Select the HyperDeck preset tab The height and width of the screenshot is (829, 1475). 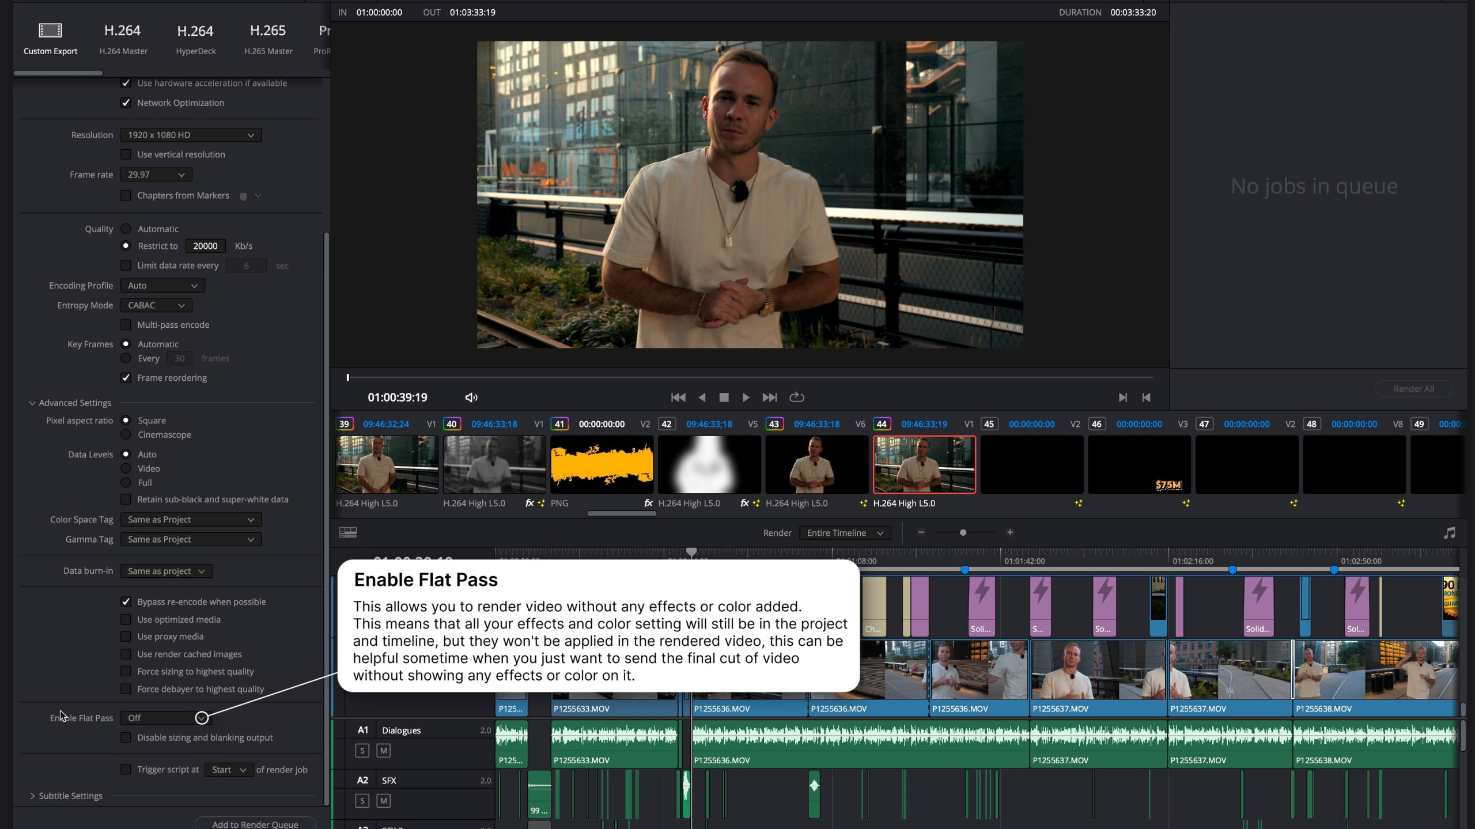pos(195,38)
